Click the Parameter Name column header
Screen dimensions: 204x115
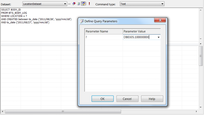(104, 31)
